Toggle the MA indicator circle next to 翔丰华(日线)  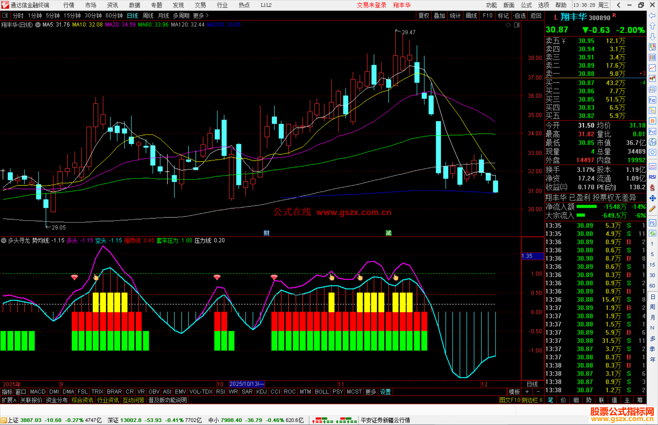[38, 25]
